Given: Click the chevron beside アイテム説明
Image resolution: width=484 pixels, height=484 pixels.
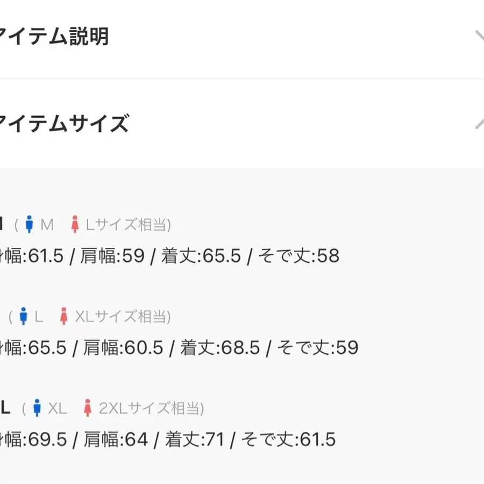Looking at the screenshot, I should (479, 37).
